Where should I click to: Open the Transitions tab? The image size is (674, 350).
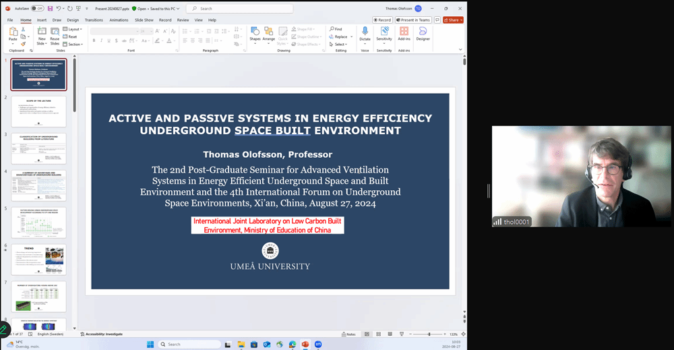(x=94, y=20)
